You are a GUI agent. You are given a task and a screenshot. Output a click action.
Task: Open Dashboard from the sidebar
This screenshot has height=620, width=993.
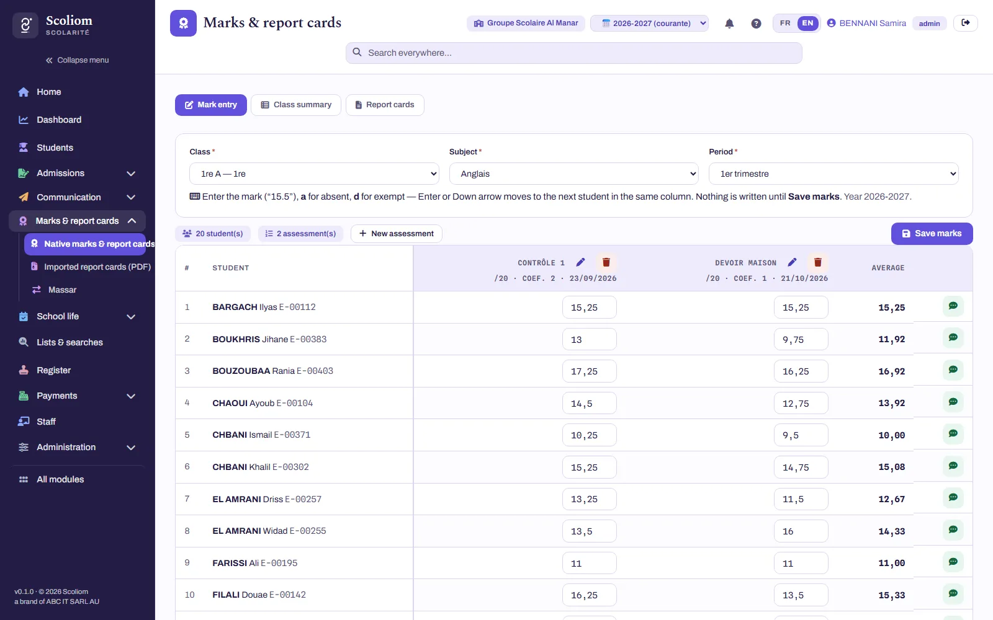pyautogui.click(x=78, y=120)
